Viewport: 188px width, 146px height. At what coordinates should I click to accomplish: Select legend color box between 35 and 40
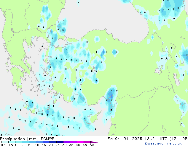[x=73, y=142]
